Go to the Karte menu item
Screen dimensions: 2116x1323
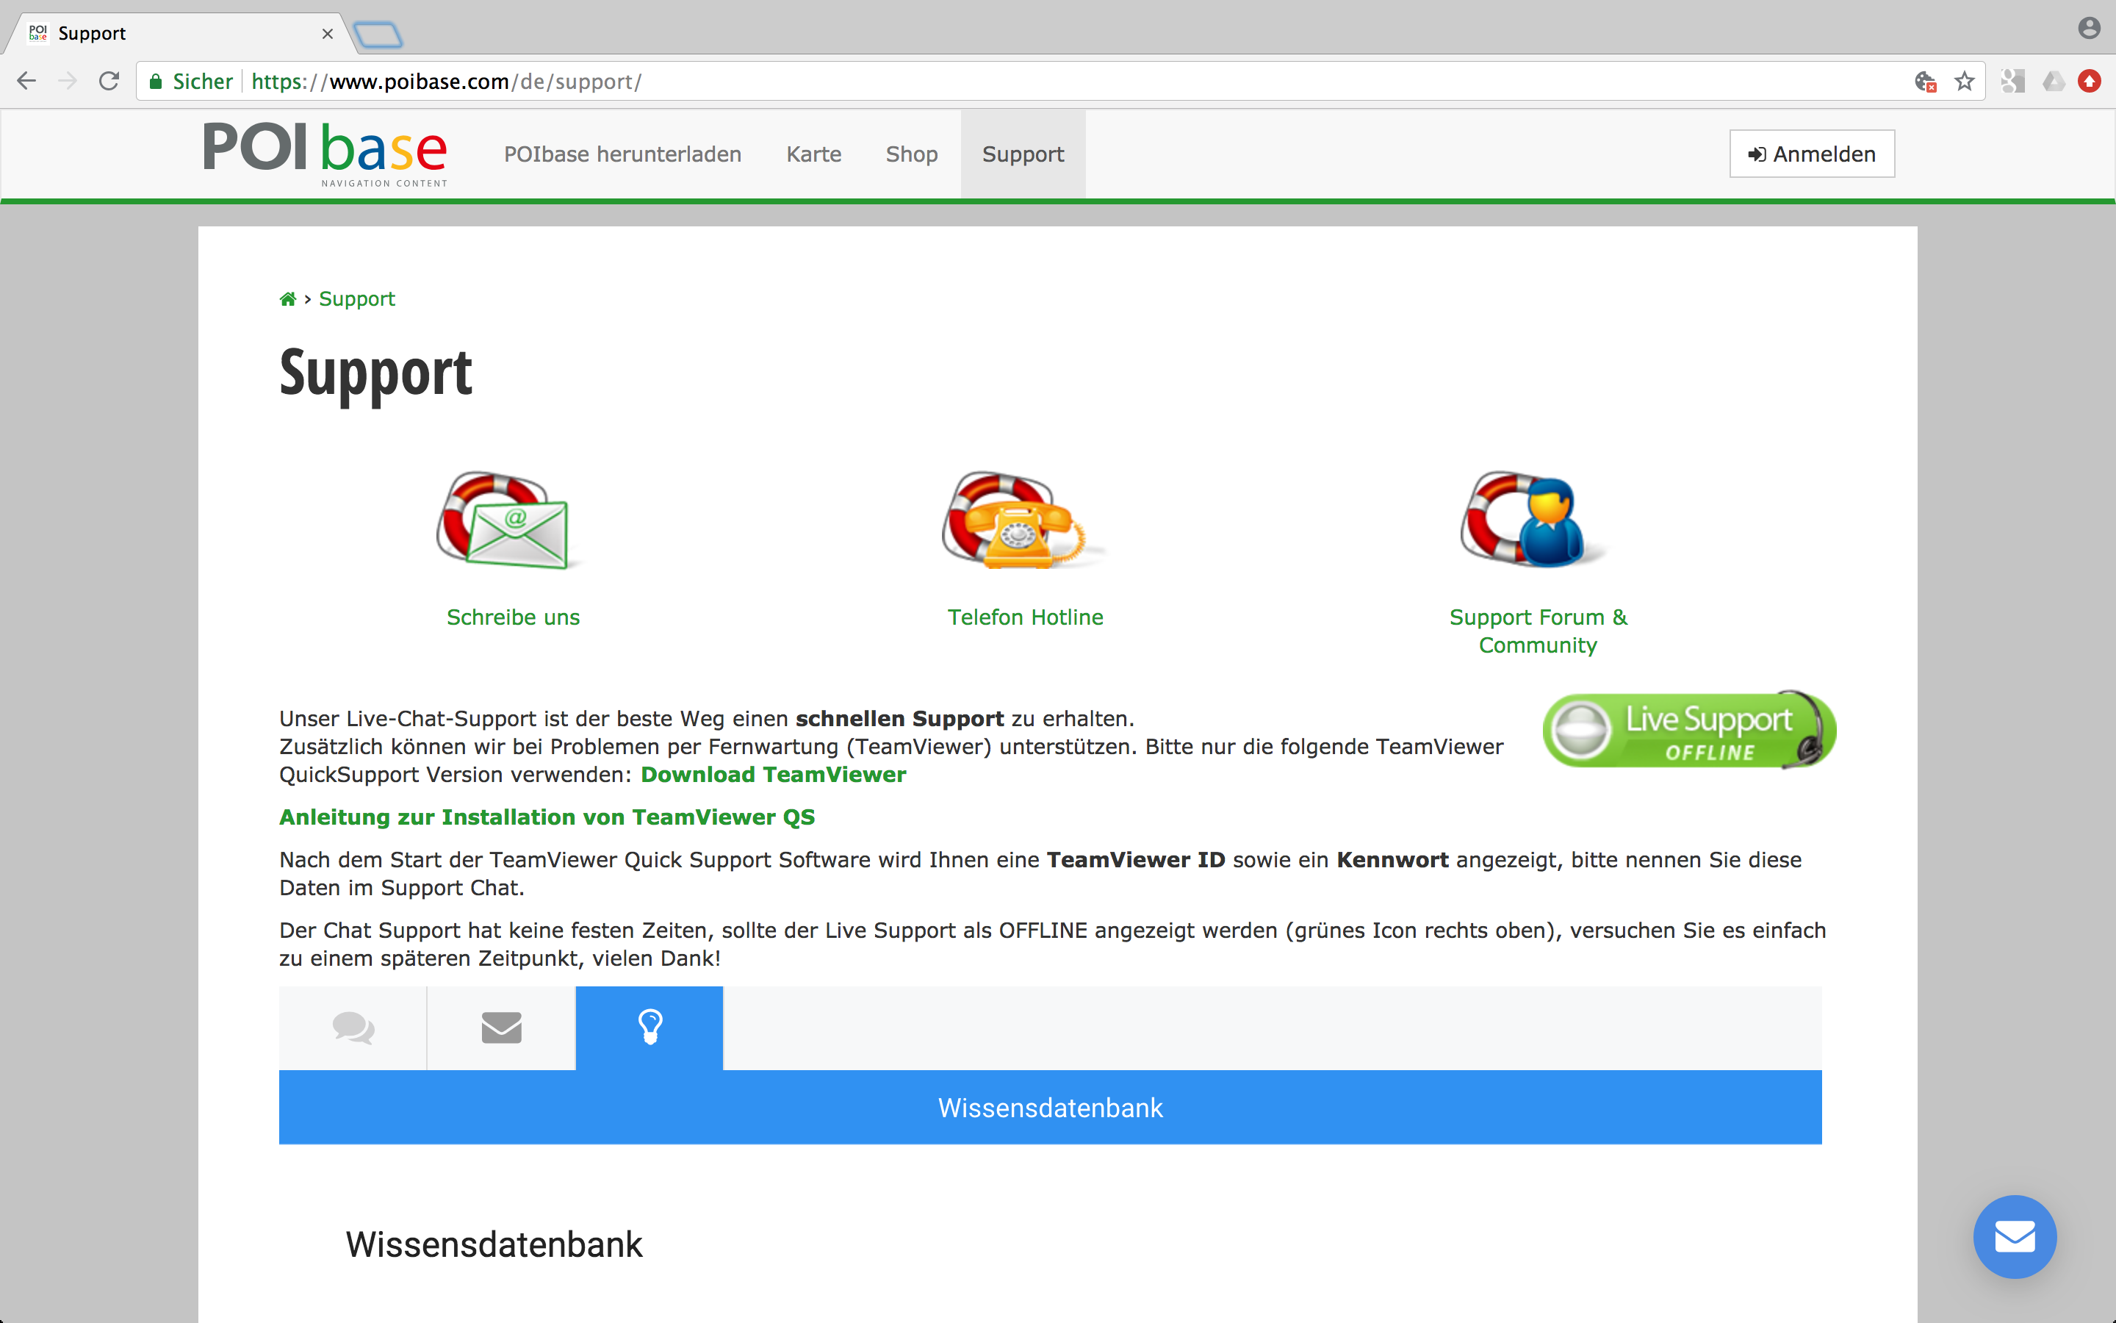tap(813, 154)
